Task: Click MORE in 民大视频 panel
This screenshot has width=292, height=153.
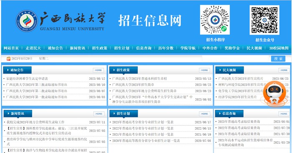Action: [x=284, y=70]
